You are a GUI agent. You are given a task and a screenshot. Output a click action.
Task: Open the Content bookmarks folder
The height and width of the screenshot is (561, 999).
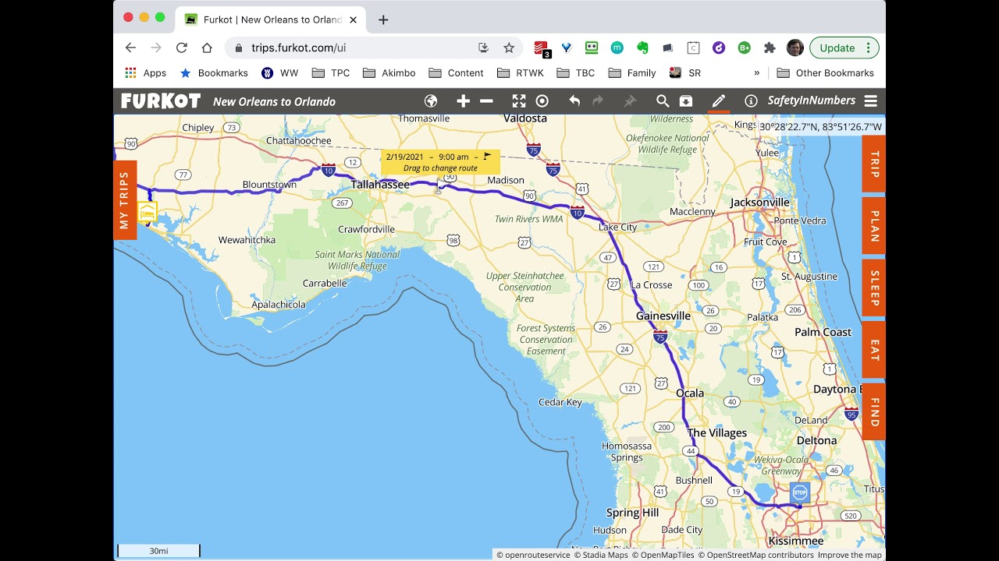[457, 72]
